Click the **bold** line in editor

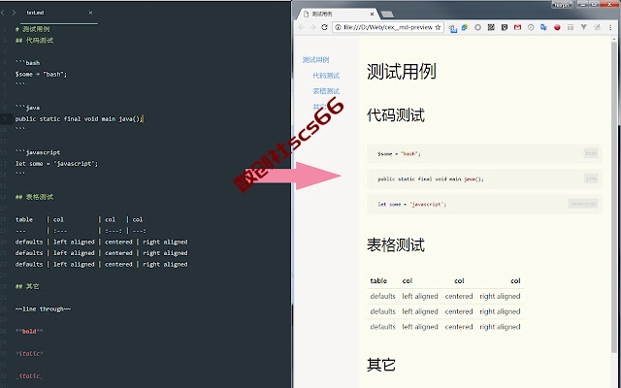click(29, 331)
